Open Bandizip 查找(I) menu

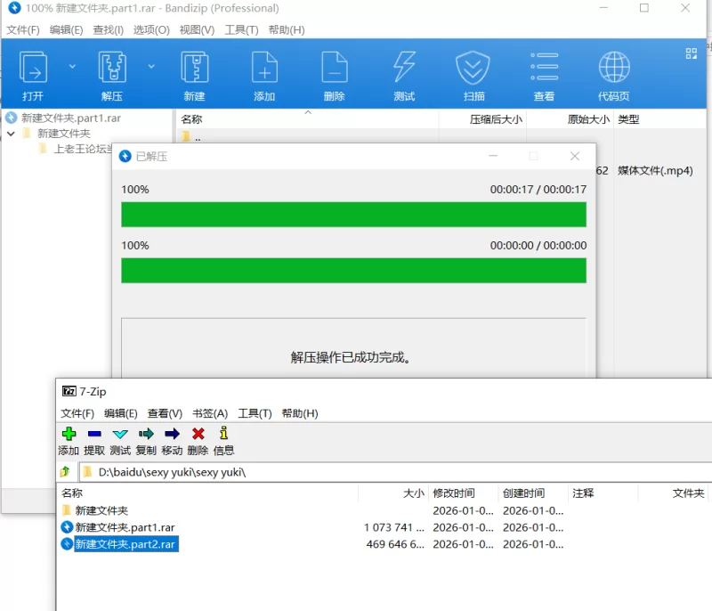click(x=108, y=30)
